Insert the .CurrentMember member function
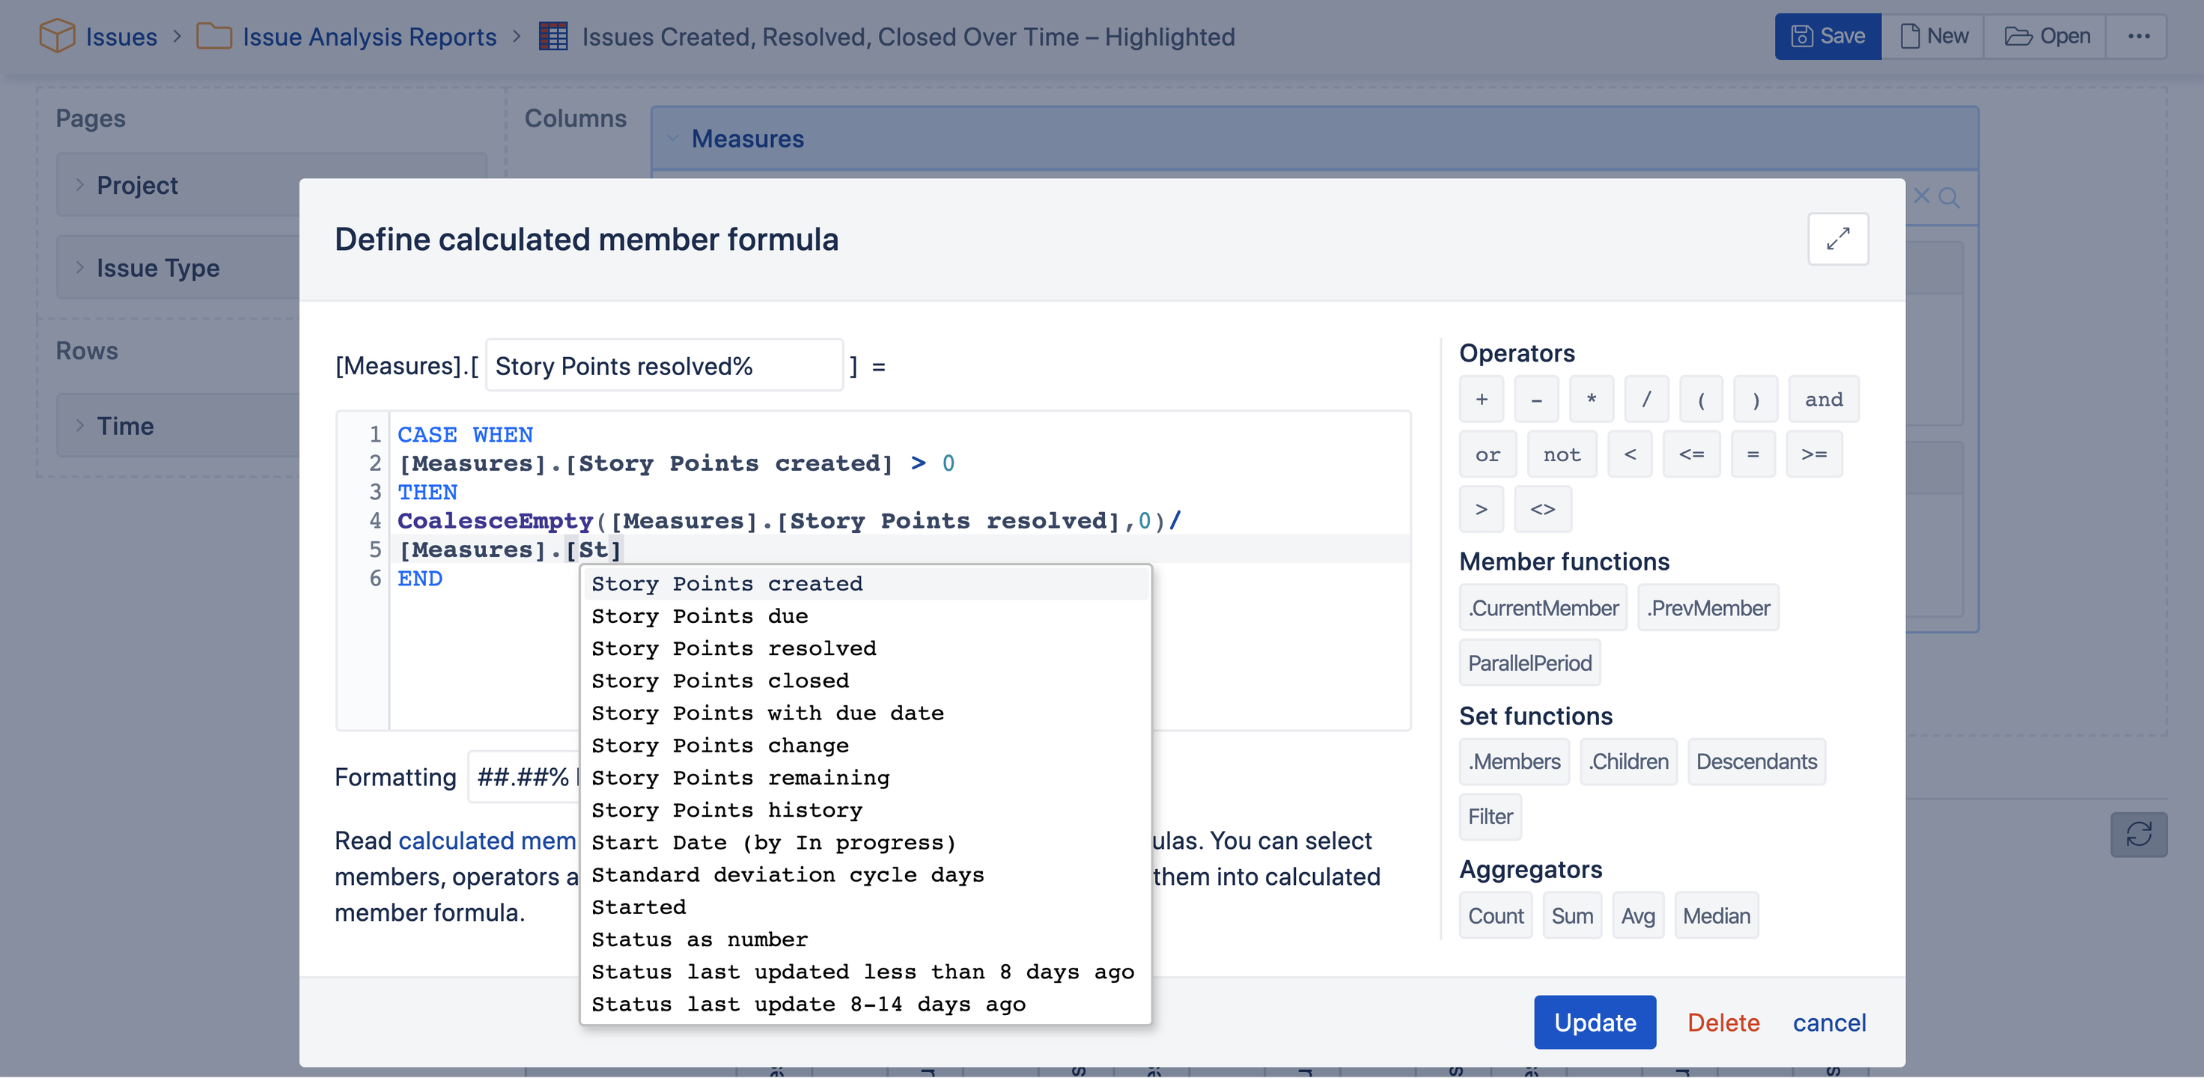The image size is (2204, 1078). pos(1543,609)
